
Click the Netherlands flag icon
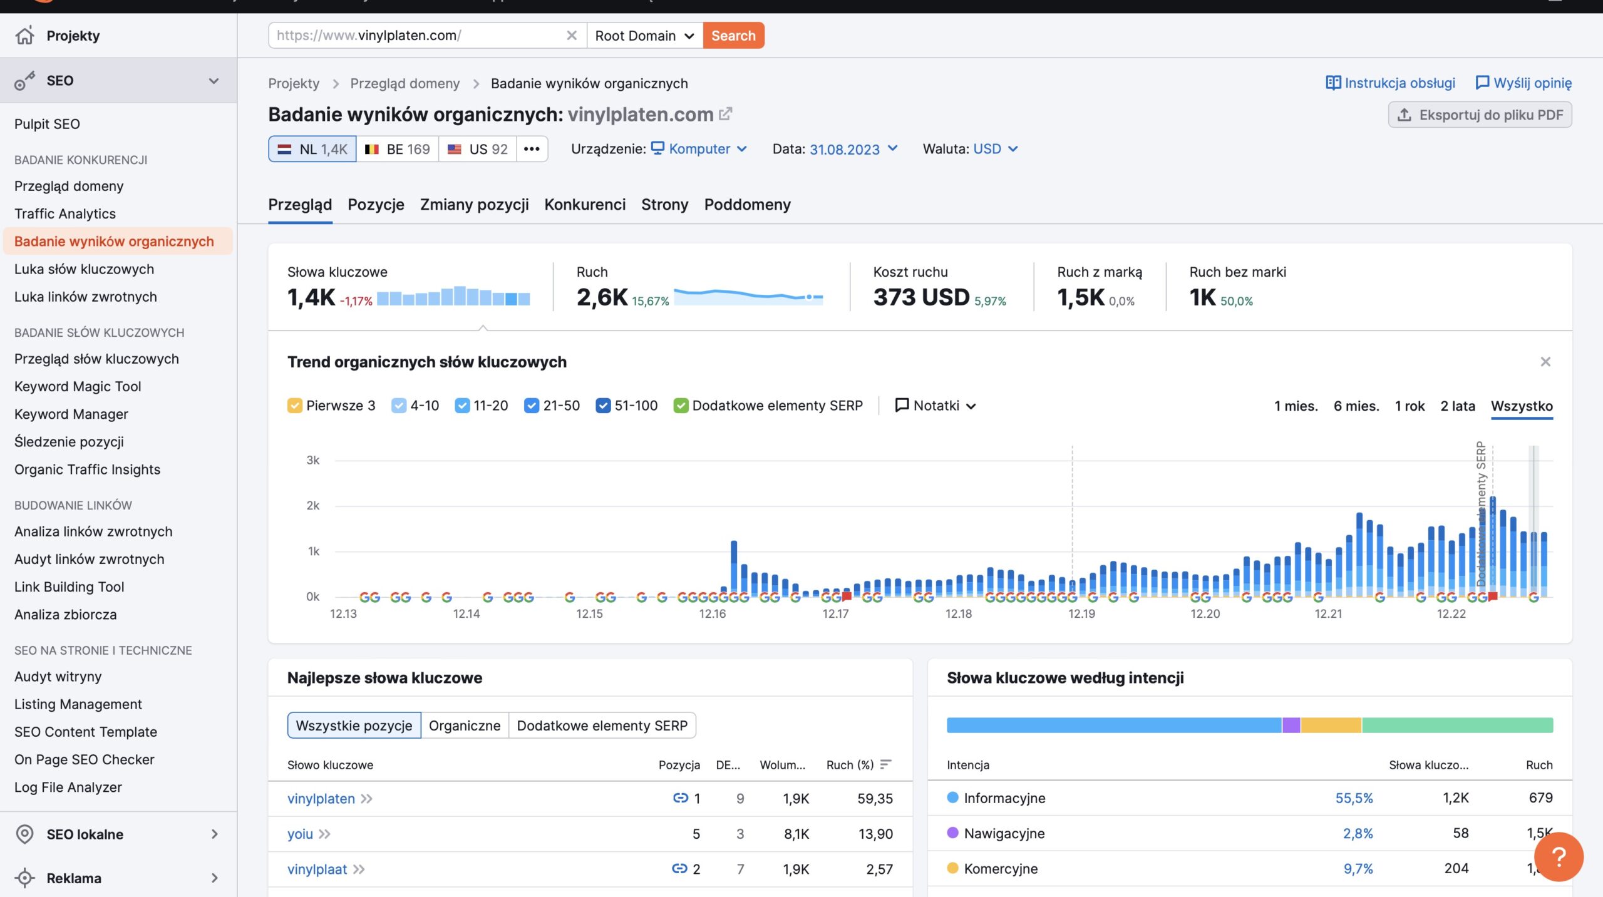pyautogui.click(x=285, y=150)
